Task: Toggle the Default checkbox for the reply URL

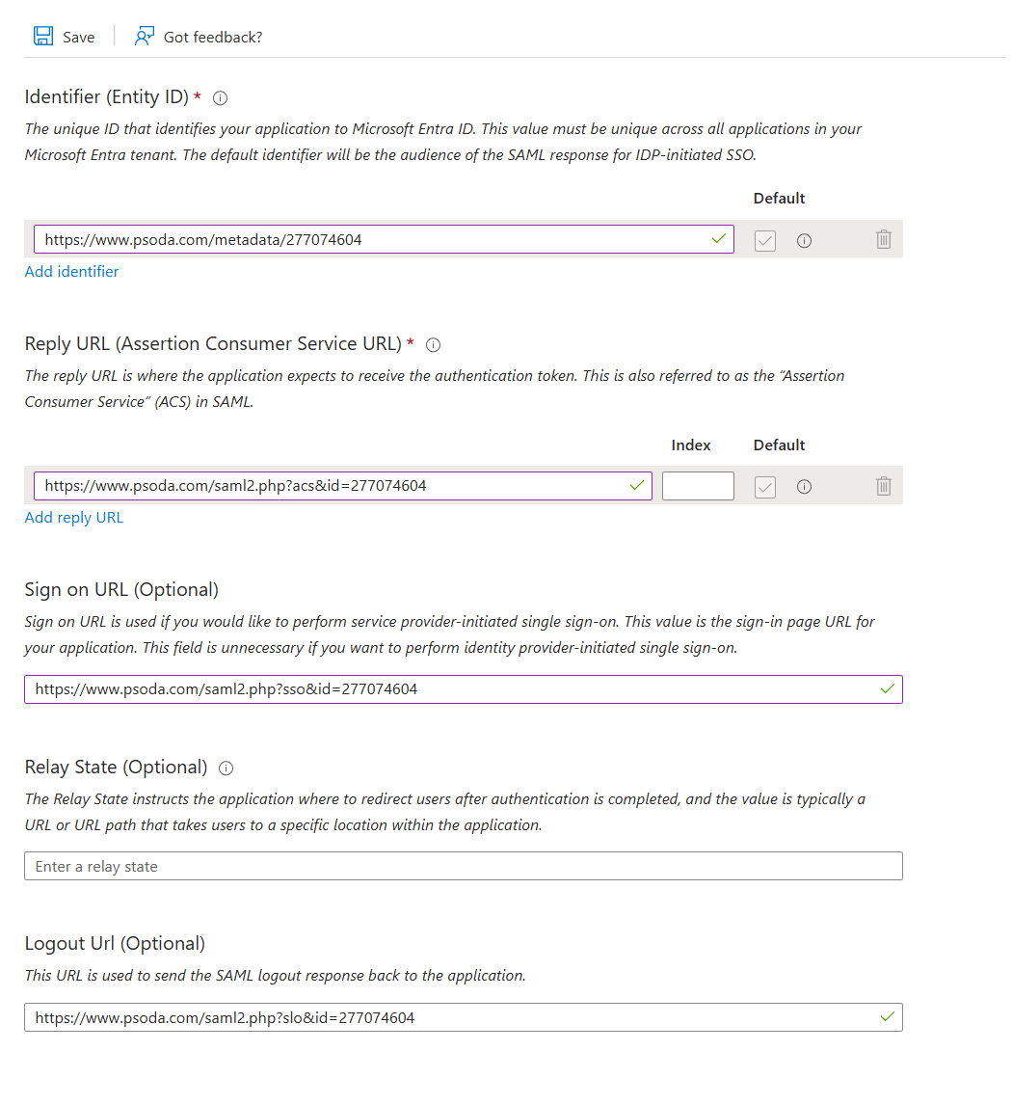Action: (765, 487)
